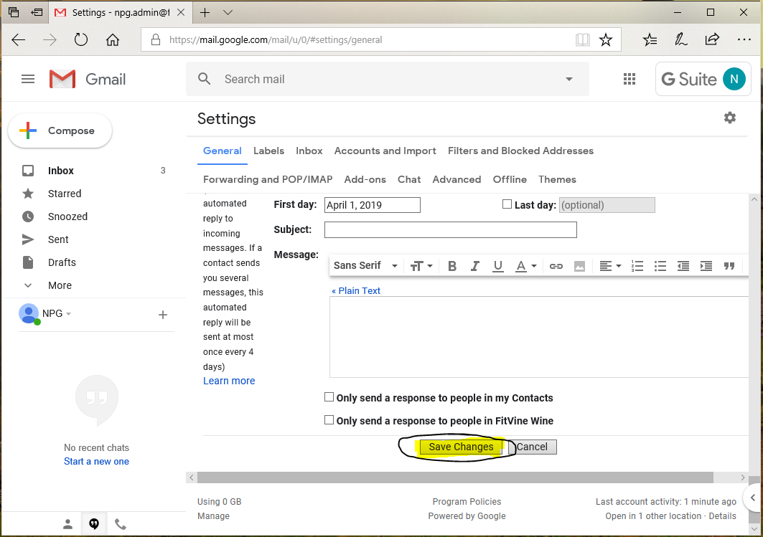This screenshot has height=537, width=763.
Task: Insert image icon in message toolbar
Action: click(x=579, y=266)
